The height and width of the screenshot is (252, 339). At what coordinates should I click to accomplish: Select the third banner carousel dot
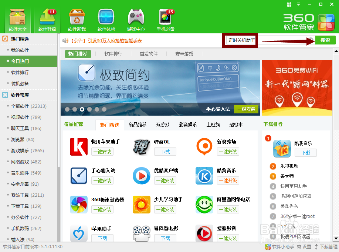(x=82, y=109)
